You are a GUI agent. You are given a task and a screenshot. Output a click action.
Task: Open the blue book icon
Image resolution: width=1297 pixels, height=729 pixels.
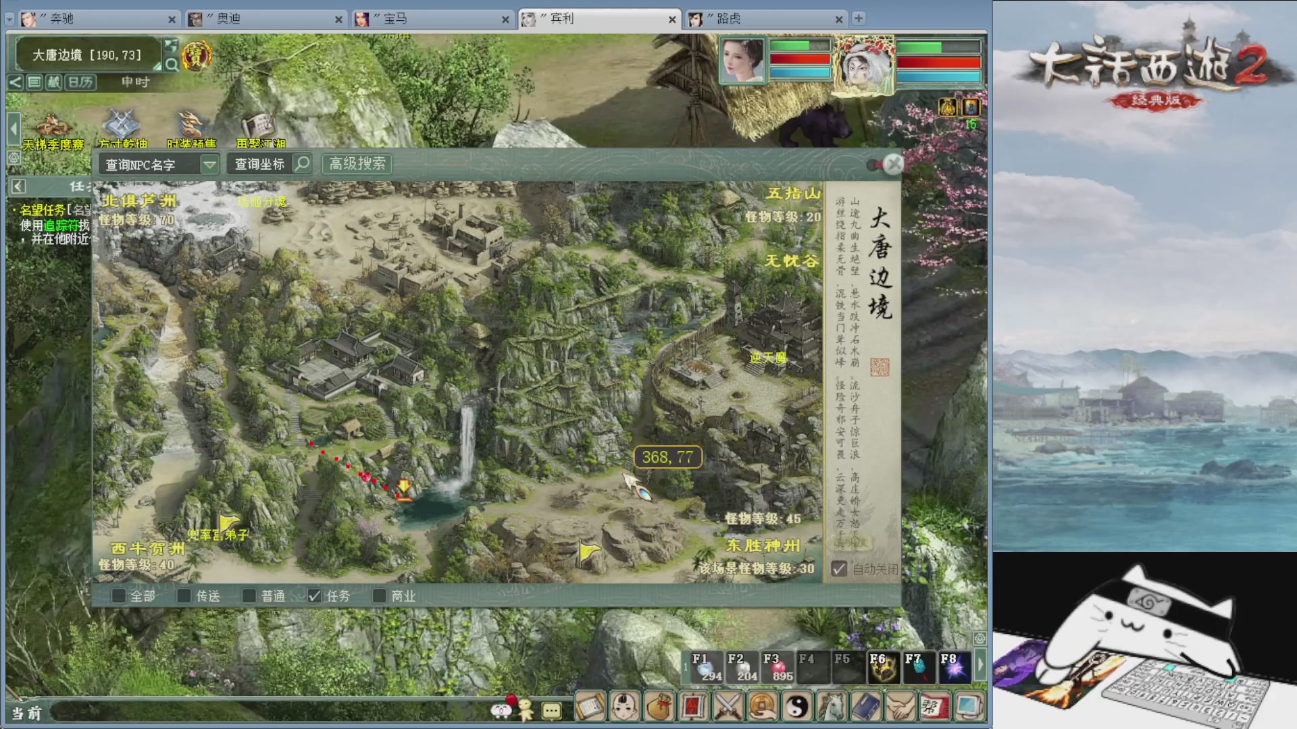[x=866, y=707]
